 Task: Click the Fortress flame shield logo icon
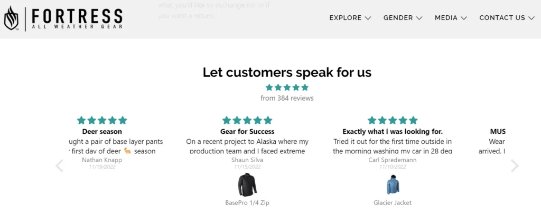[x=12, y=18]
